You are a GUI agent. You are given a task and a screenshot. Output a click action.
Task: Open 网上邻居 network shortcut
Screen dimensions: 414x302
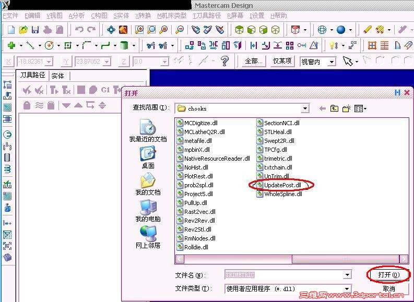click(x=148, y=237)
